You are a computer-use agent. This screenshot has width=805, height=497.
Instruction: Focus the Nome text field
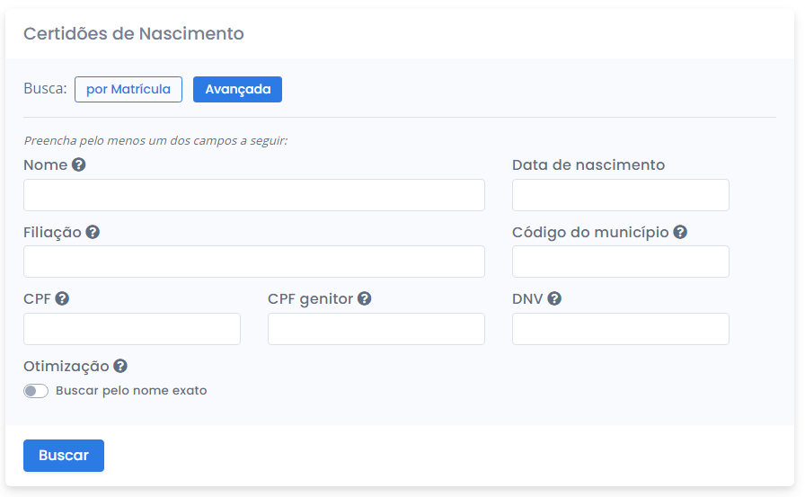click(x=253, y=195)
